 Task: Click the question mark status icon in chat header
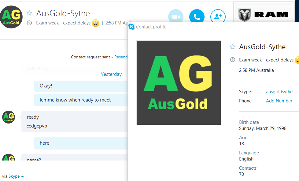[29, 23]
